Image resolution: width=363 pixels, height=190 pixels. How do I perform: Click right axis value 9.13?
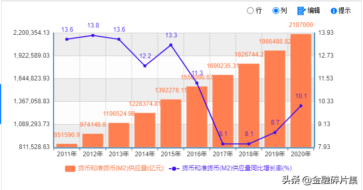[x=324, y=124]
